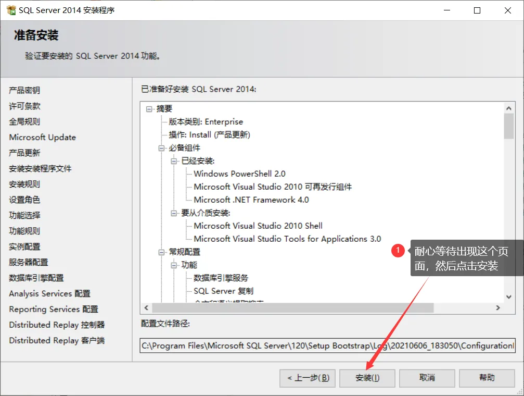The width and height of the screenshot is (524, 396).
Task: Select Microsoft Visual Studio 2010 Shell row
Action: (258, 226)
